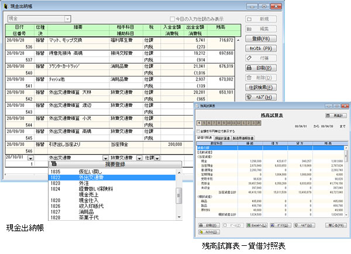This screenshot has height=254, width=351.
Task: Click the 編集 edit button
Action: 261,29
